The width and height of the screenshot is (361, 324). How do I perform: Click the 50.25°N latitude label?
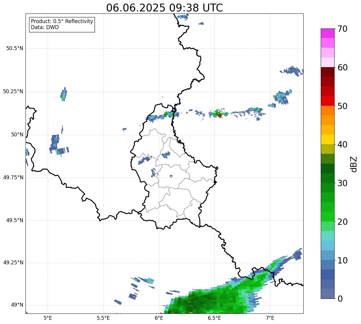[13, 91]
